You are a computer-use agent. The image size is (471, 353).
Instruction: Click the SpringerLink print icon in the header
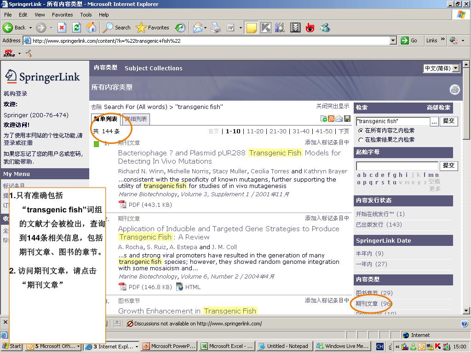click(455, 90)
